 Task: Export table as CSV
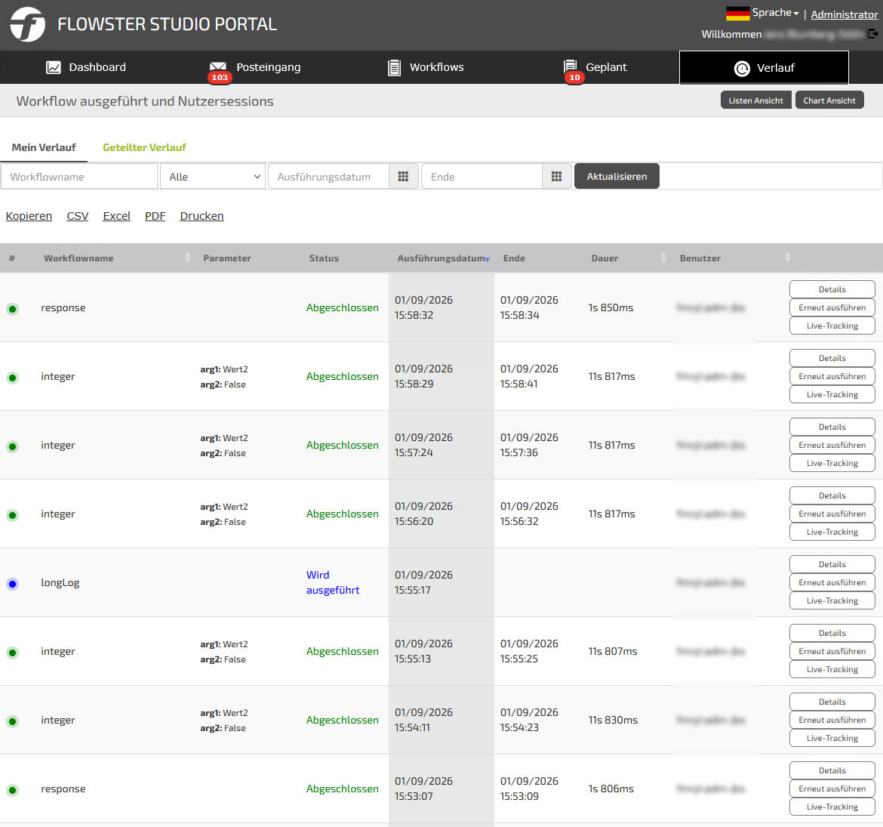click(x=77, y=216)
